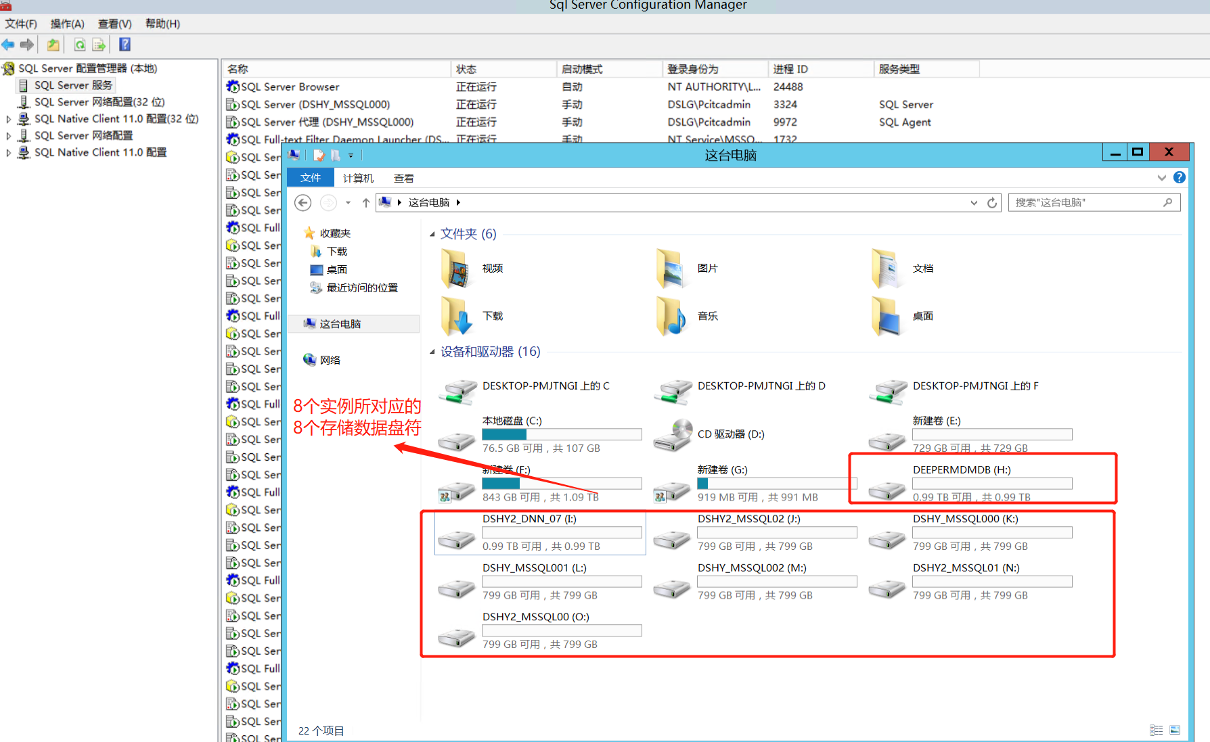Switch Explorer to details view

1157,731
